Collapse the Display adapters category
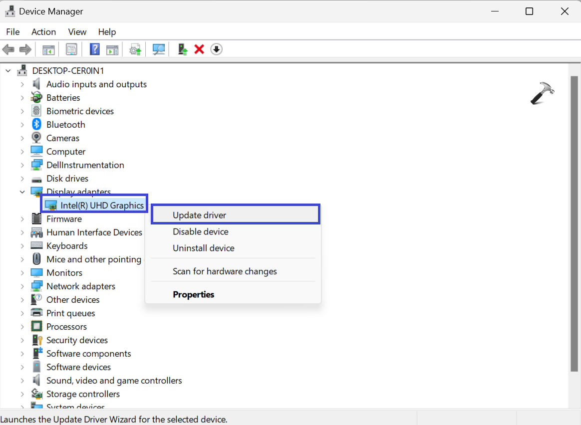Screen dimensions: 581x425 (22, 192)
